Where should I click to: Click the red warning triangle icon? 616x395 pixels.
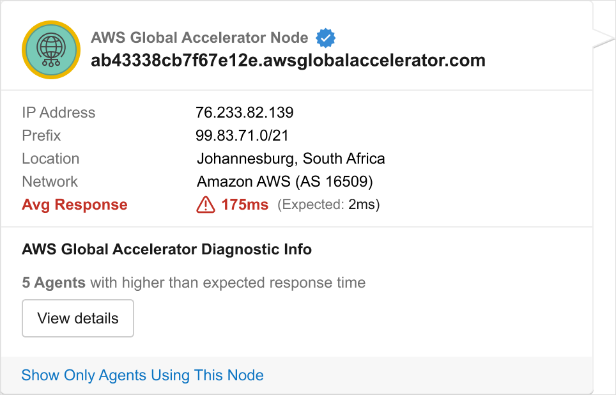pyautogui.click(x=206, y=205)
